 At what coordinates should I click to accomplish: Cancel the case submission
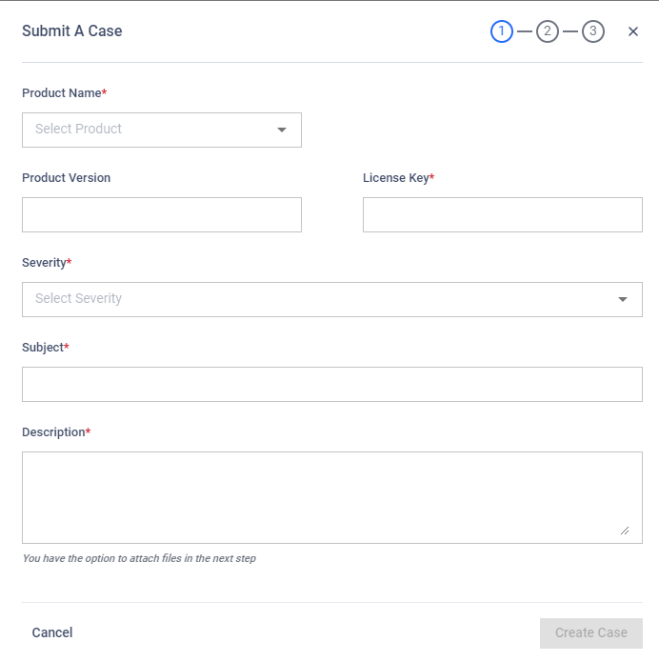coord(52,632)
